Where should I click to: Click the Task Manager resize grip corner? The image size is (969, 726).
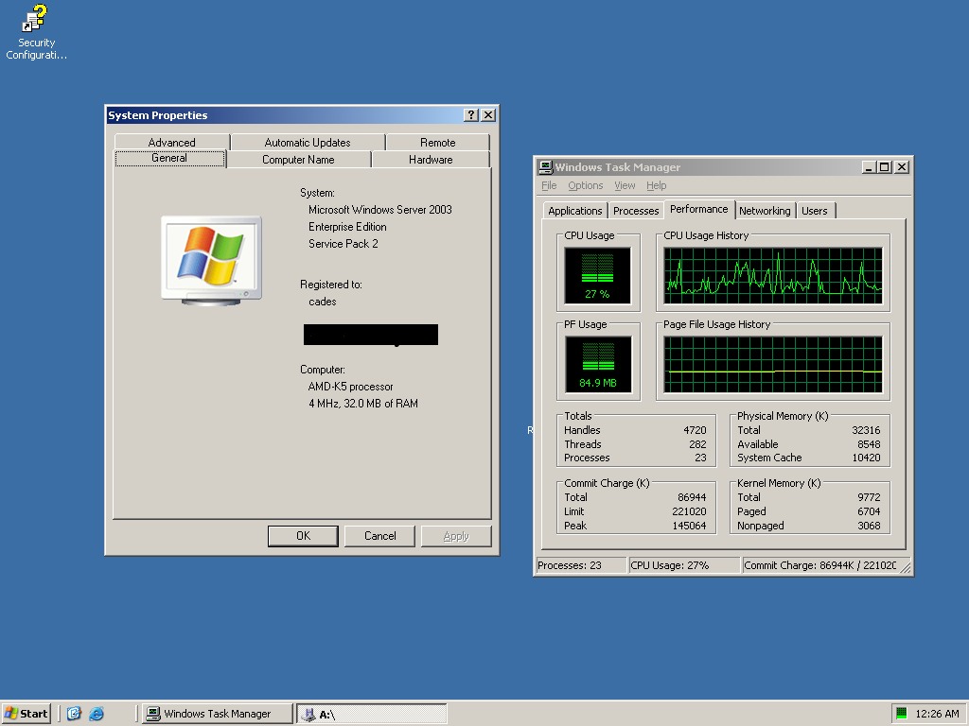click(x=906, y=568)
